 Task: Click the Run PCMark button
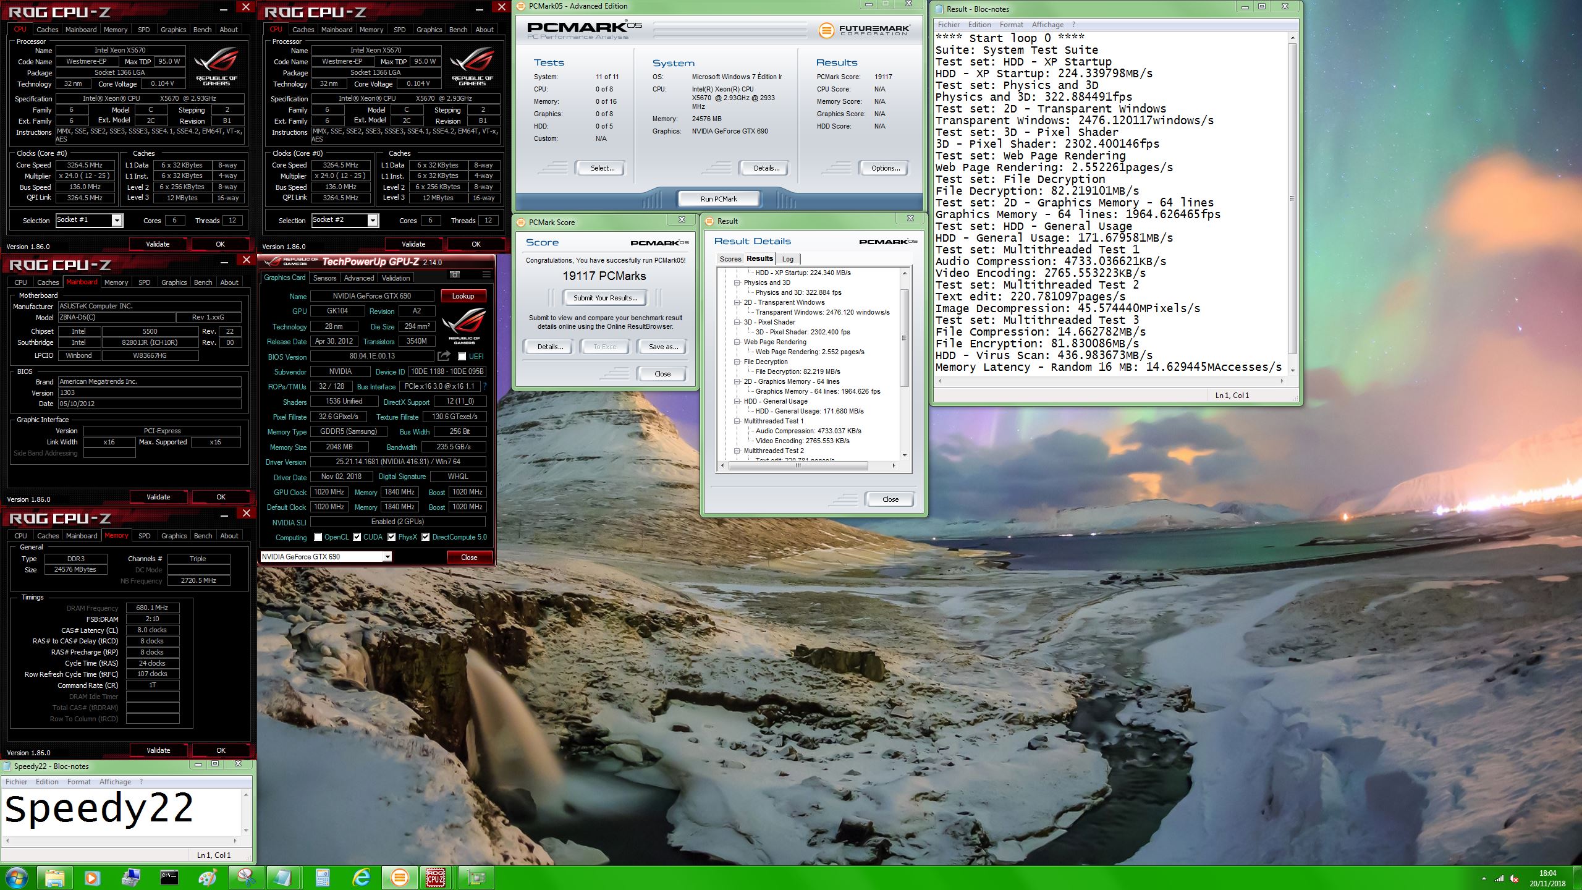[719, 199]
